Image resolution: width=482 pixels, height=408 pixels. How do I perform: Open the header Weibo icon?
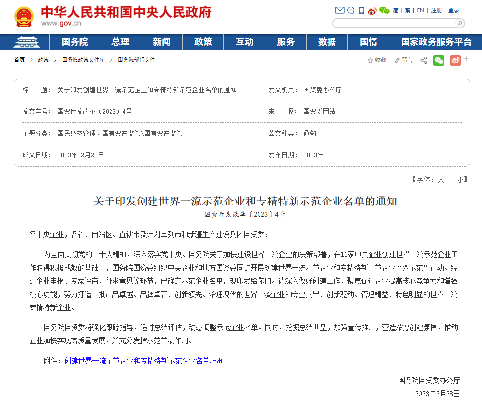pyautogui.click(x=372, y=11)
